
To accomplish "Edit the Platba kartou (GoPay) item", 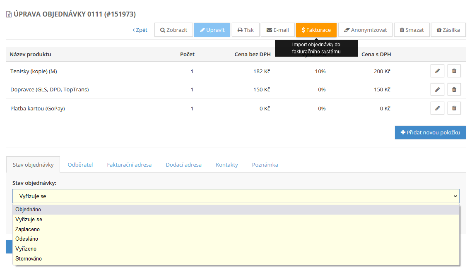I will (437, 108).
